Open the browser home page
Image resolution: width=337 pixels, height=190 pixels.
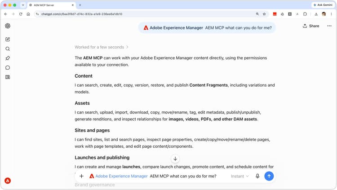[x=28, y=14]
